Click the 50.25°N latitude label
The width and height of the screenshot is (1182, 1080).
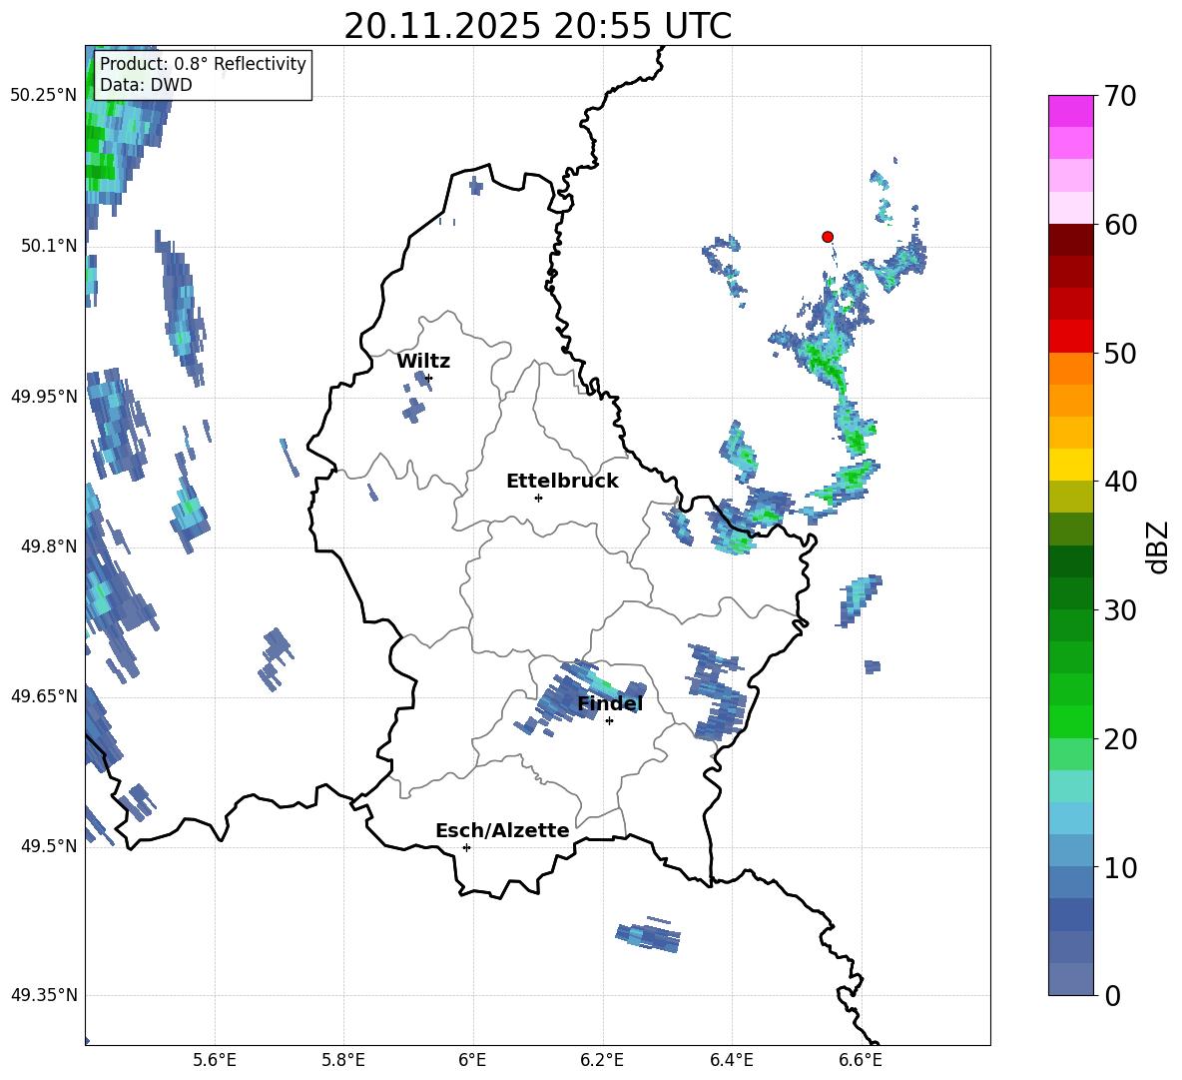click(44, 96)
